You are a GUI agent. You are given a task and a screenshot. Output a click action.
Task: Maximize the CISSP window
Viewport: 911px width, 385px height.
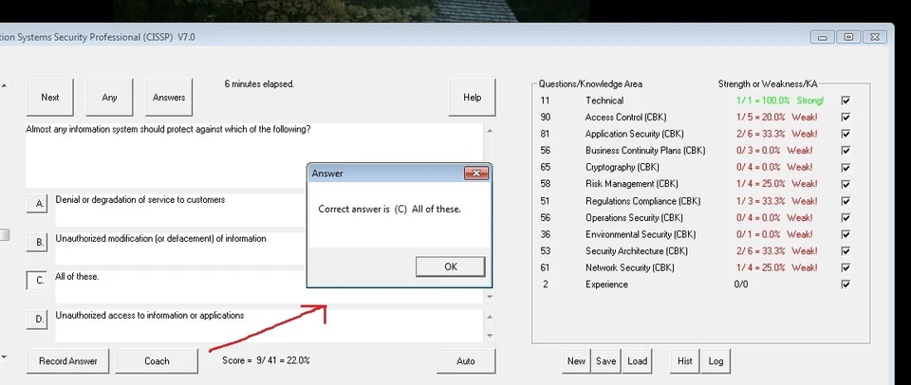[848, 37]
